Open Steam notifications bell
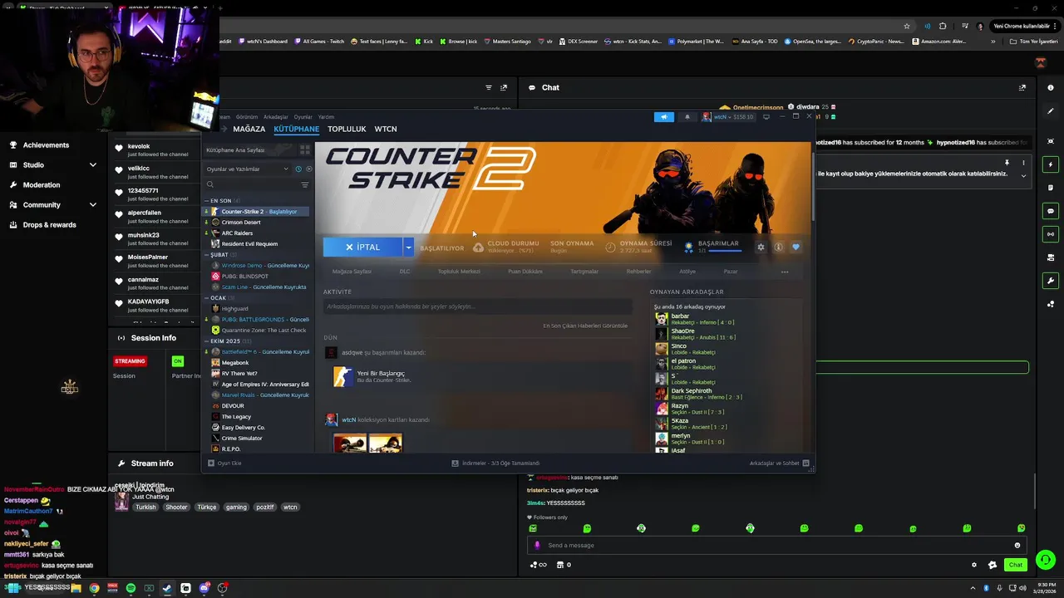 [x=687, y=117]
